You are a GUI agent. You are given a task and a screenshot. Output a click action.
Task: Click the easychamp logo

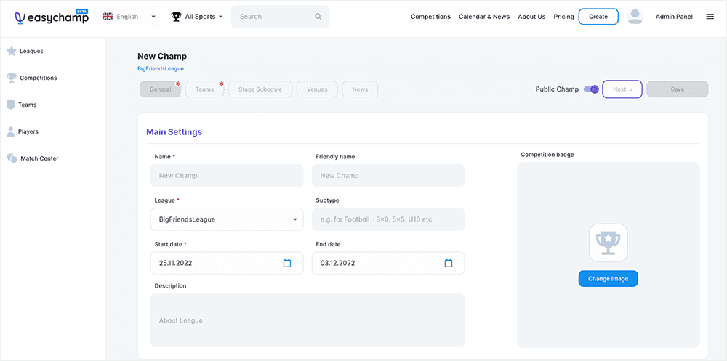(x=51, y=17)
